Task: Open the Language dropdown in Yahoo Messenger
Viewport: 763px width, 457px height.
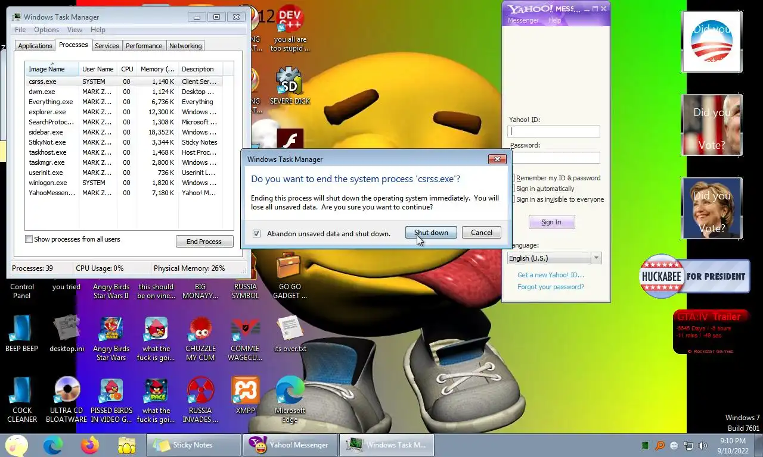Action: coord(554,258)
